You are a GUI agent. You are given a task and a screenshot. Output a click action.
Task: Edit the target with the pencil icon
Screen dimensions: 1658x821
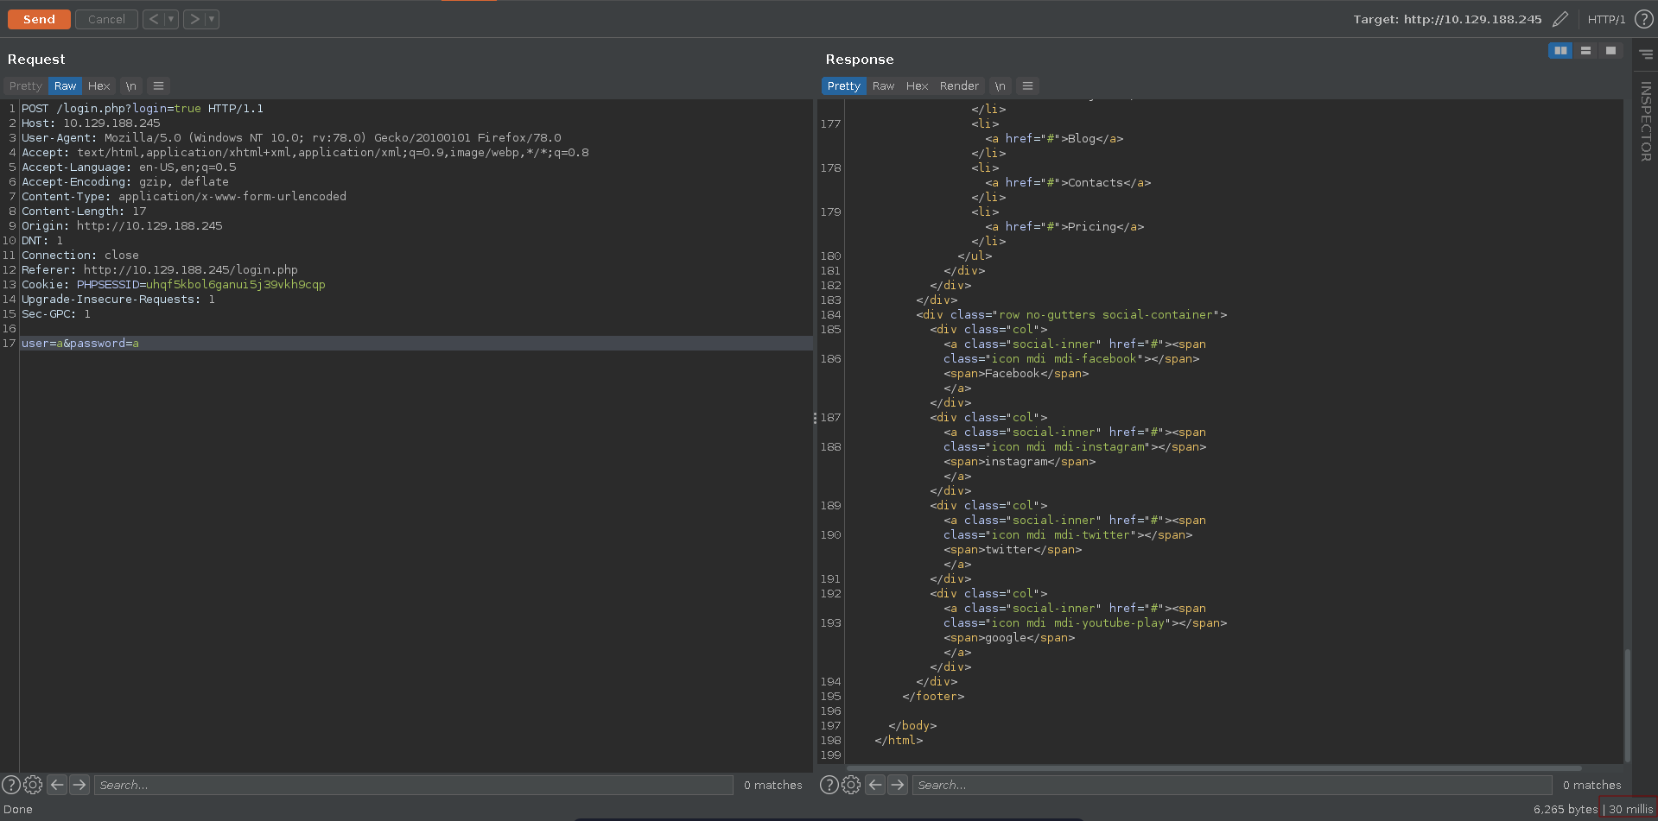[x=1560, y=19]
